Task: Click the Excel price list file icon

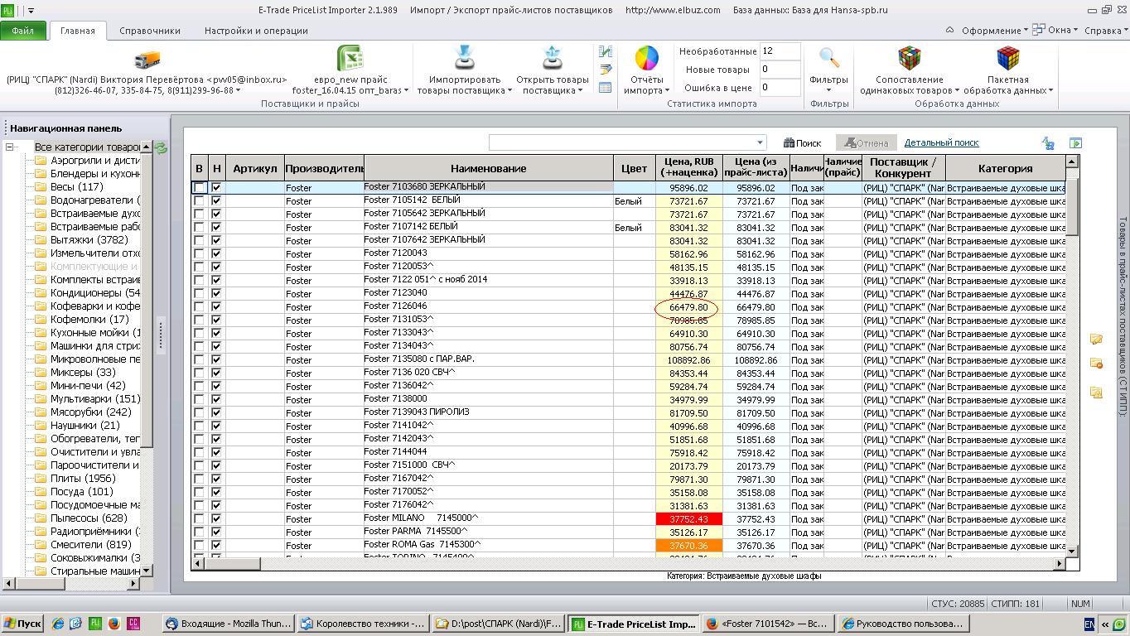Action: click(350, 59)
